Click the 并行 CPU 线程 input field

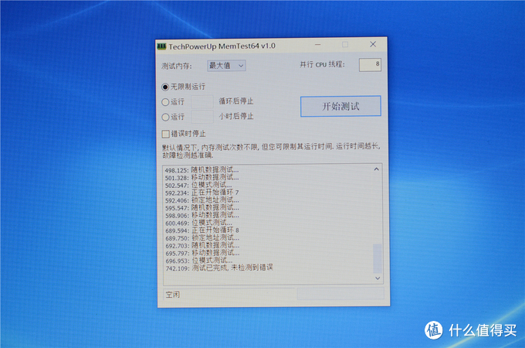(370, 64)
